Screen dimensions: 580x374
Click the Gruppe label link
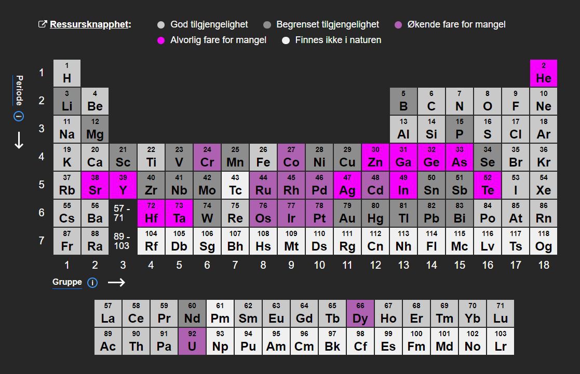(x=67, y=282)
